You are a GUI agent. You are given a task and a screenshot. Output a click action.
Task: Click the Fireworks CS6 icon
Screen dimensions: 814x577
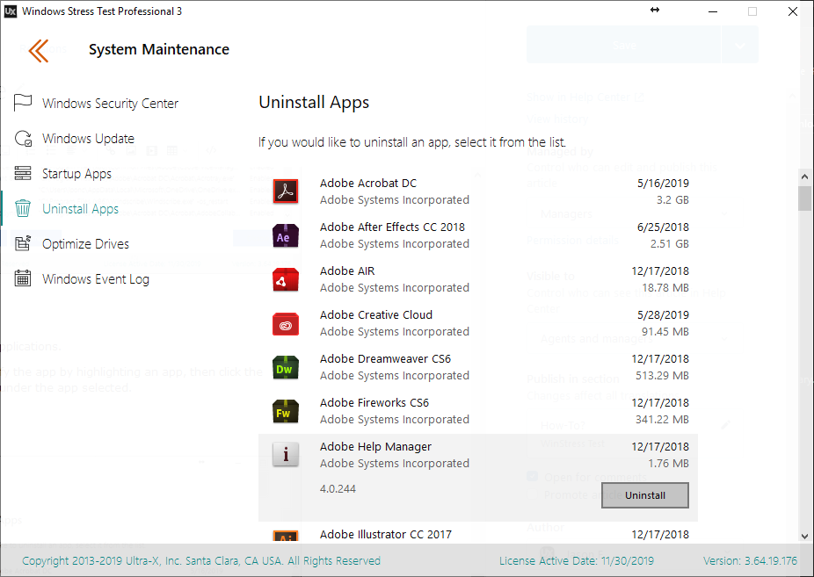click(x=286, y=411)
